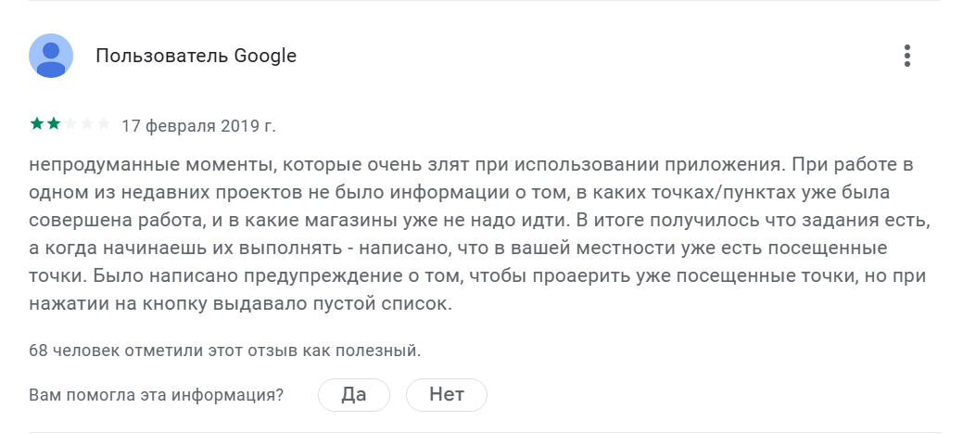The height and width of the screenshot is (434, 963).
Task: Click the second green rating star
Action: [x=53, y=123]
